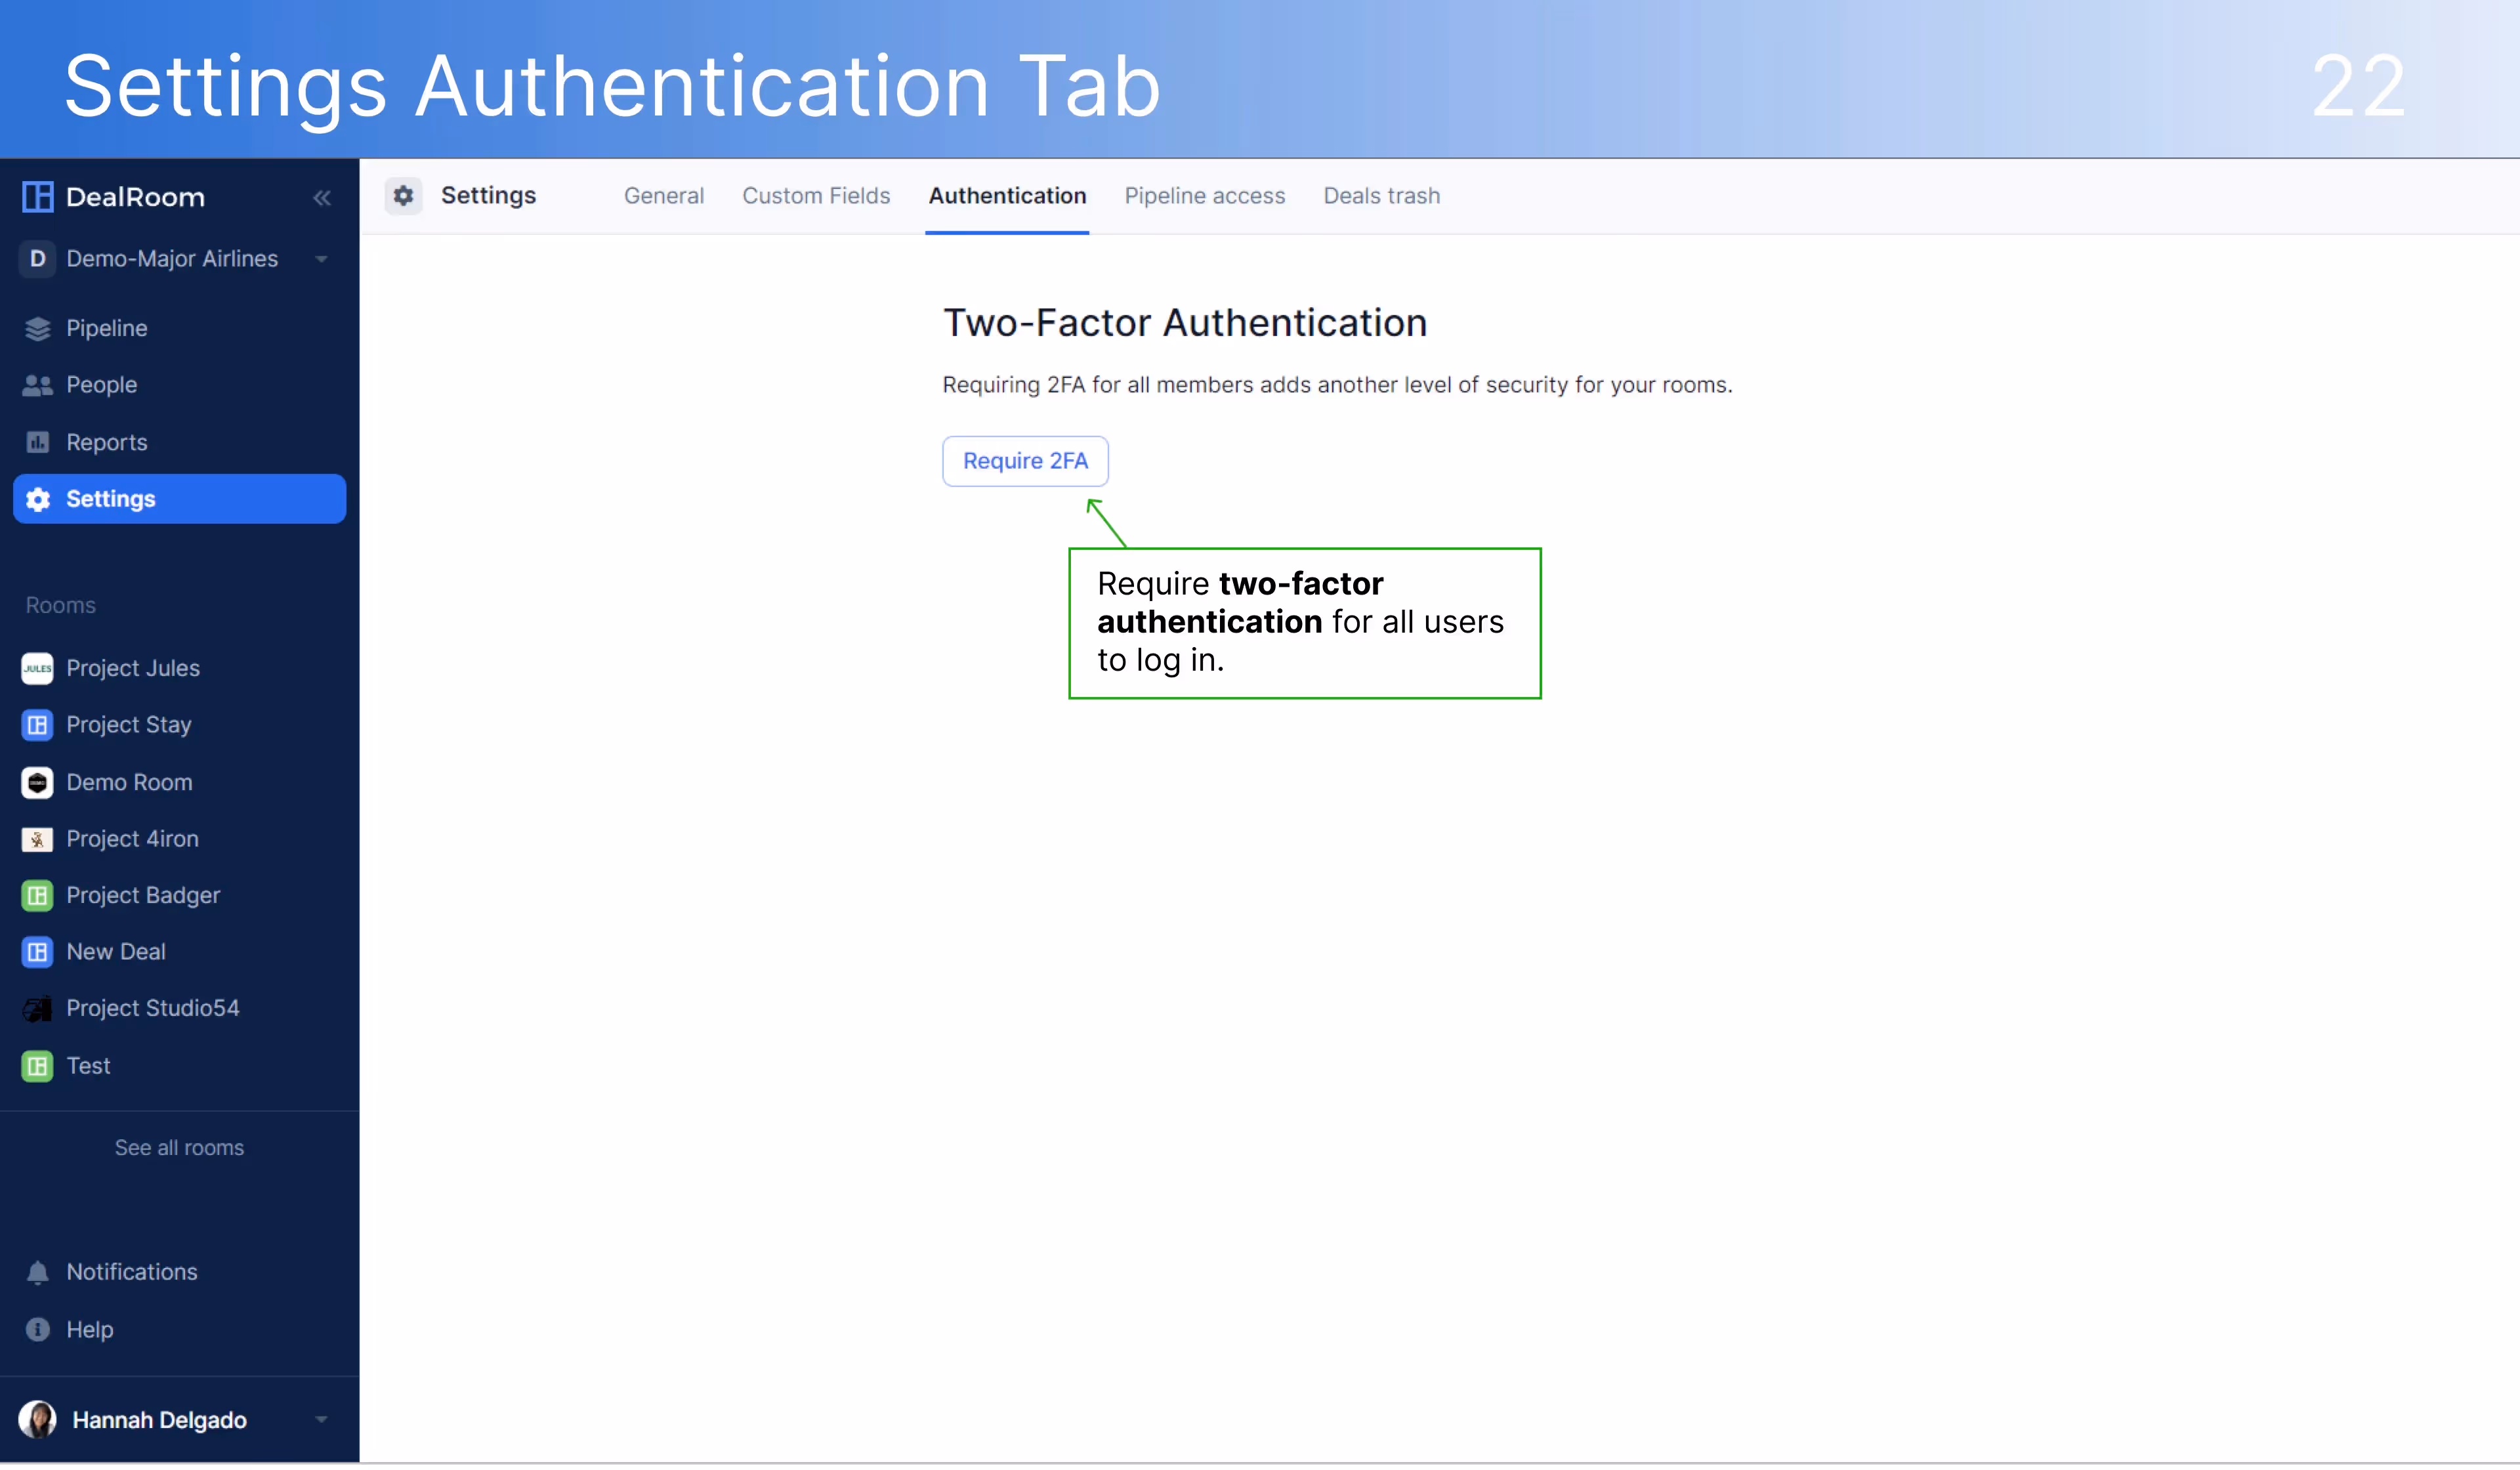Open the Notifications bell
Image resolution: width=2520 pixels, height=1470 pixels.
[38, 1271]
